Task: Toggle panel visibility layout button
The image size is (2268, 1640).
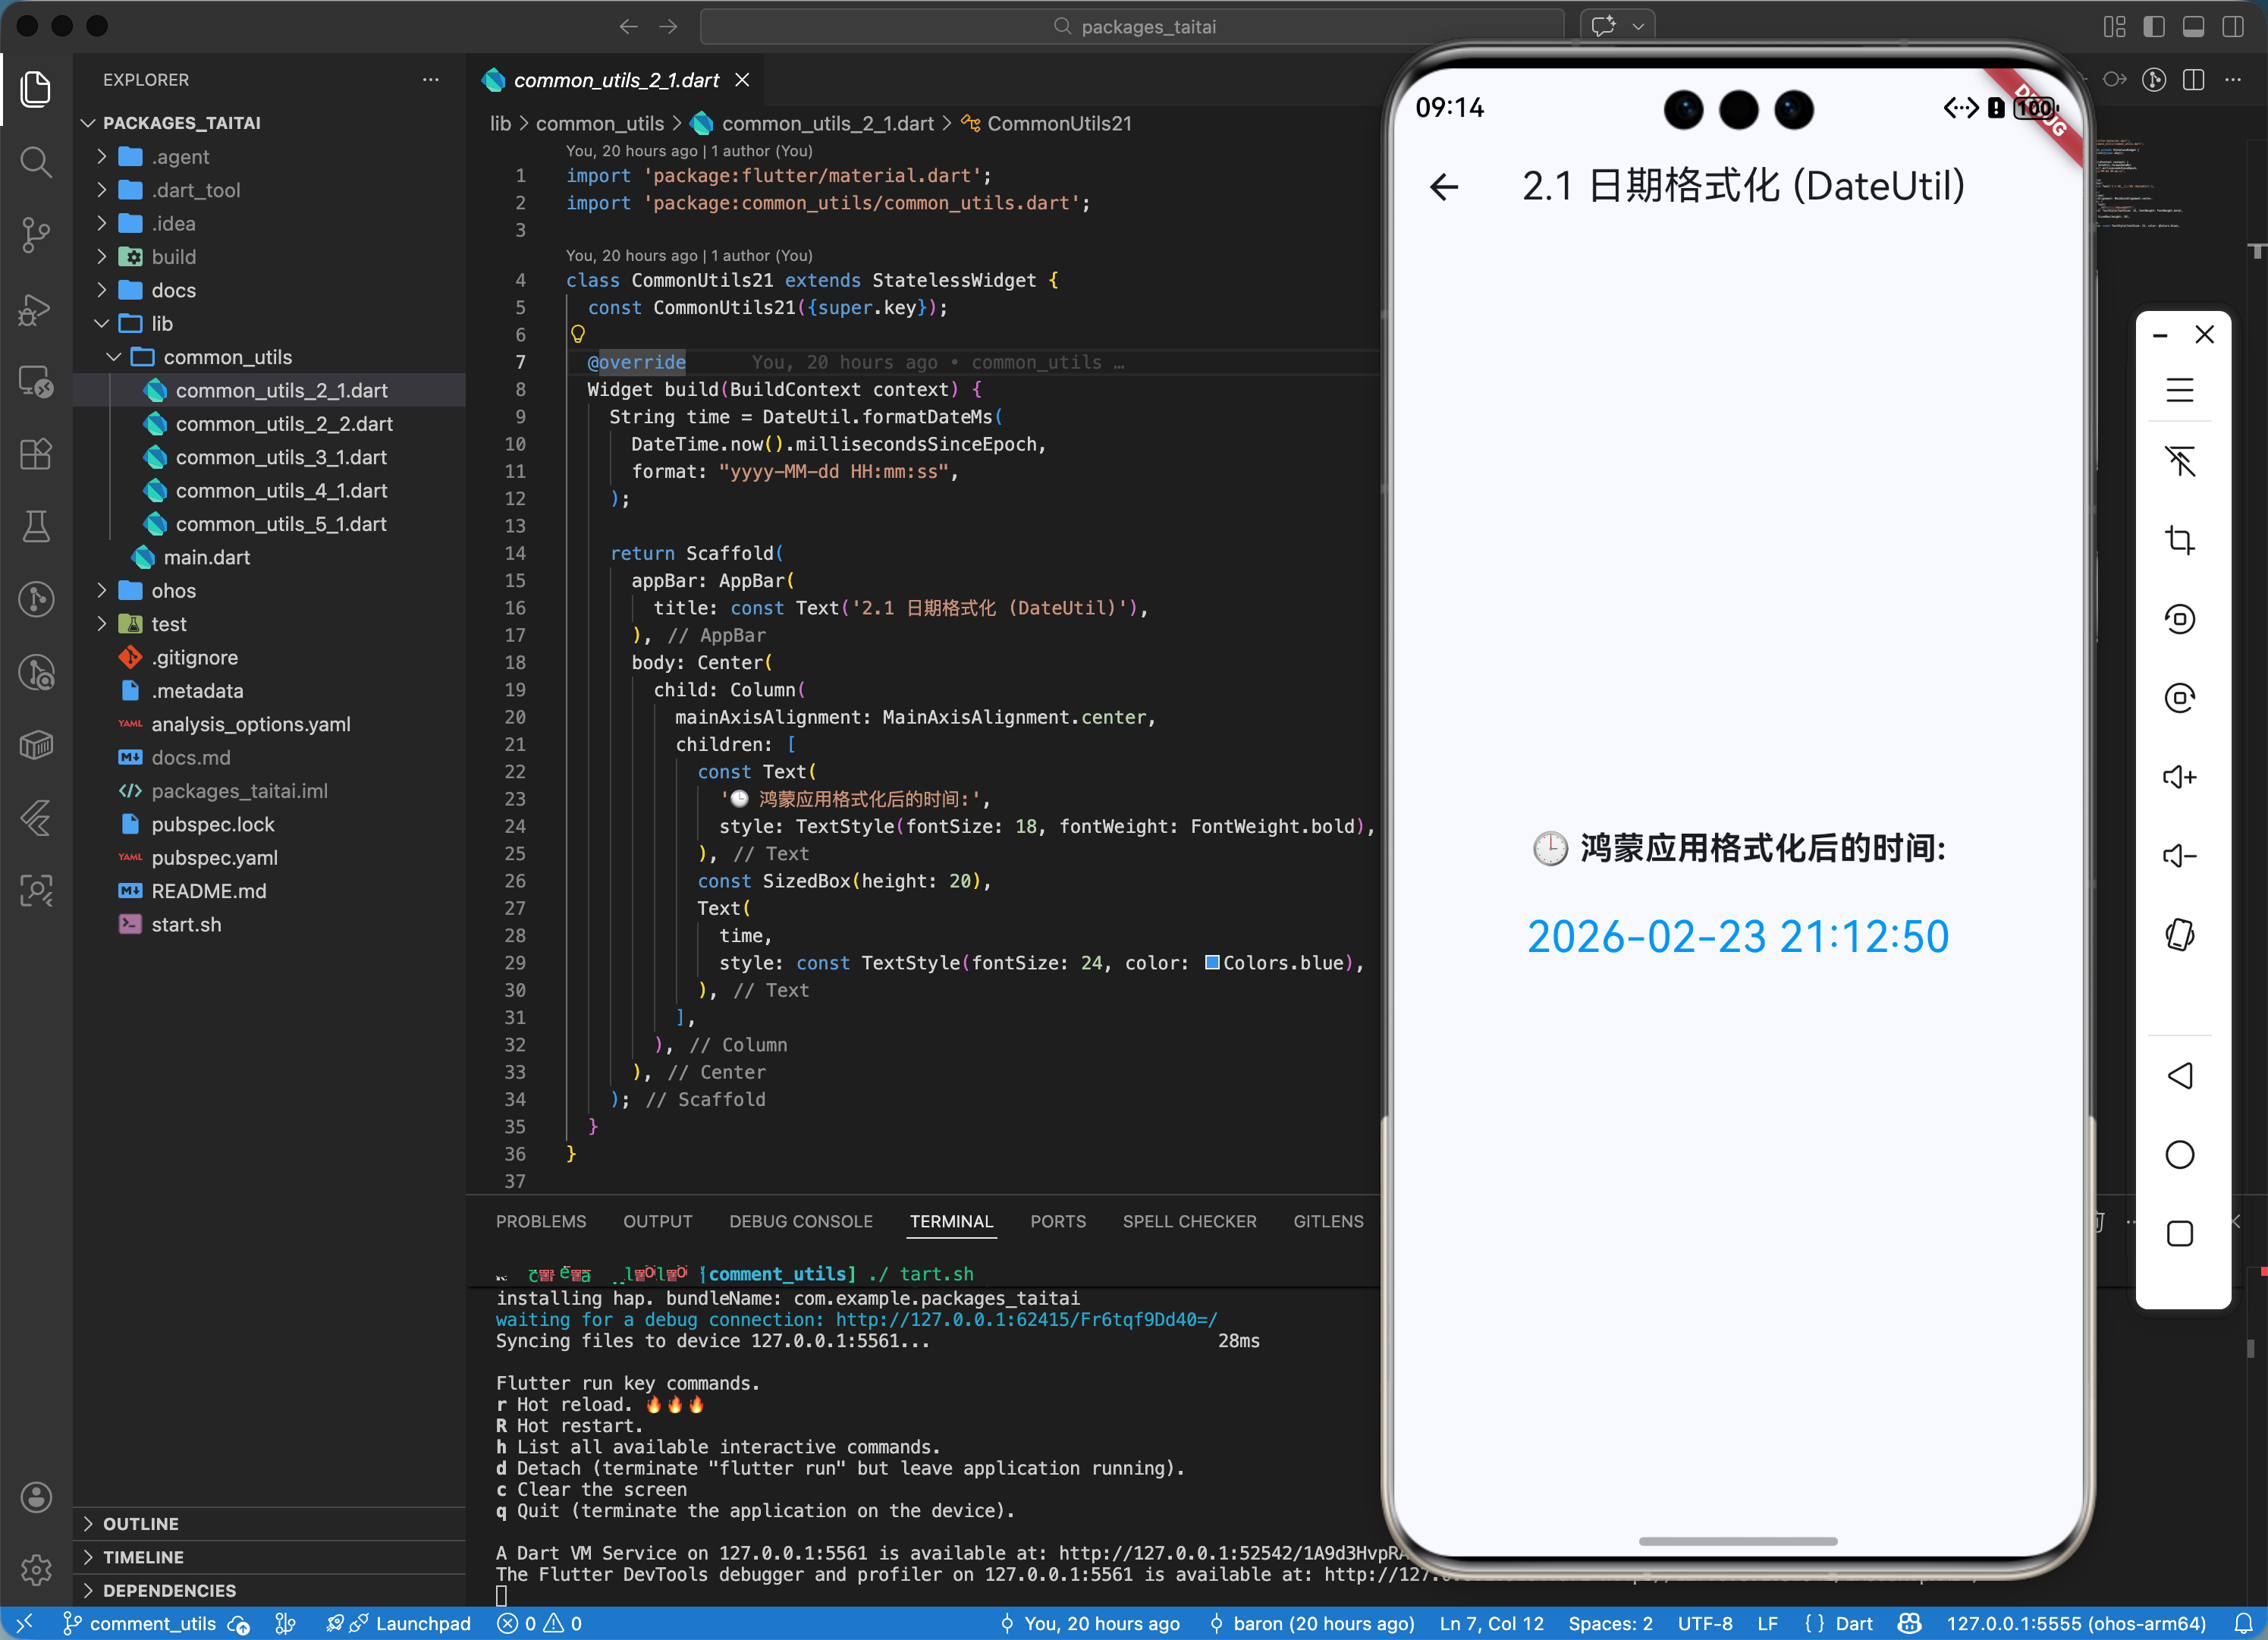Action: (2193, 27)
